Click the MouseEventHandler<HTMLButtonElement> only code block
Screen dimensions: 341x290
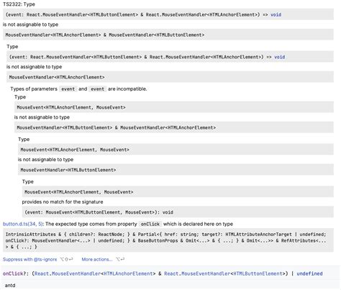click(176, 170)
